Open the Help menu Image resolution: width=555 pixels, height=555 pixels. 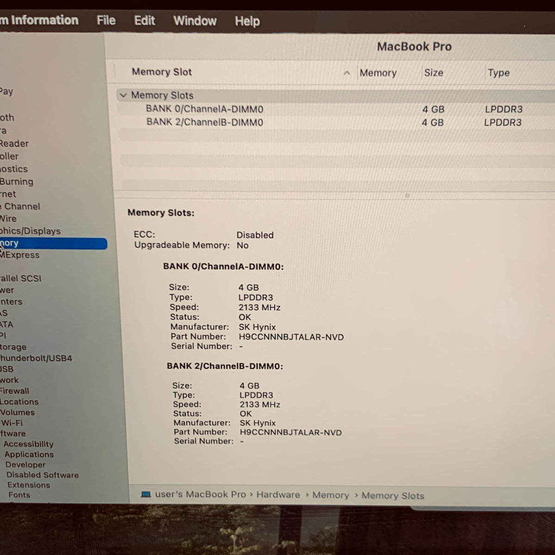247,21
